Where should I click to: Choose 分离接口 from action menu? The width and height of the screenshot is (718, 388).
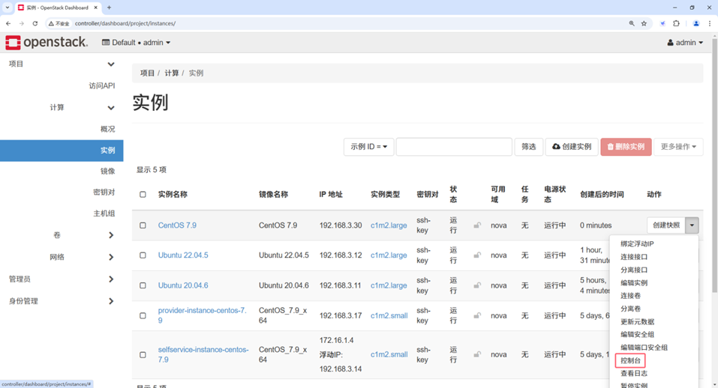[x=634, y=270]
